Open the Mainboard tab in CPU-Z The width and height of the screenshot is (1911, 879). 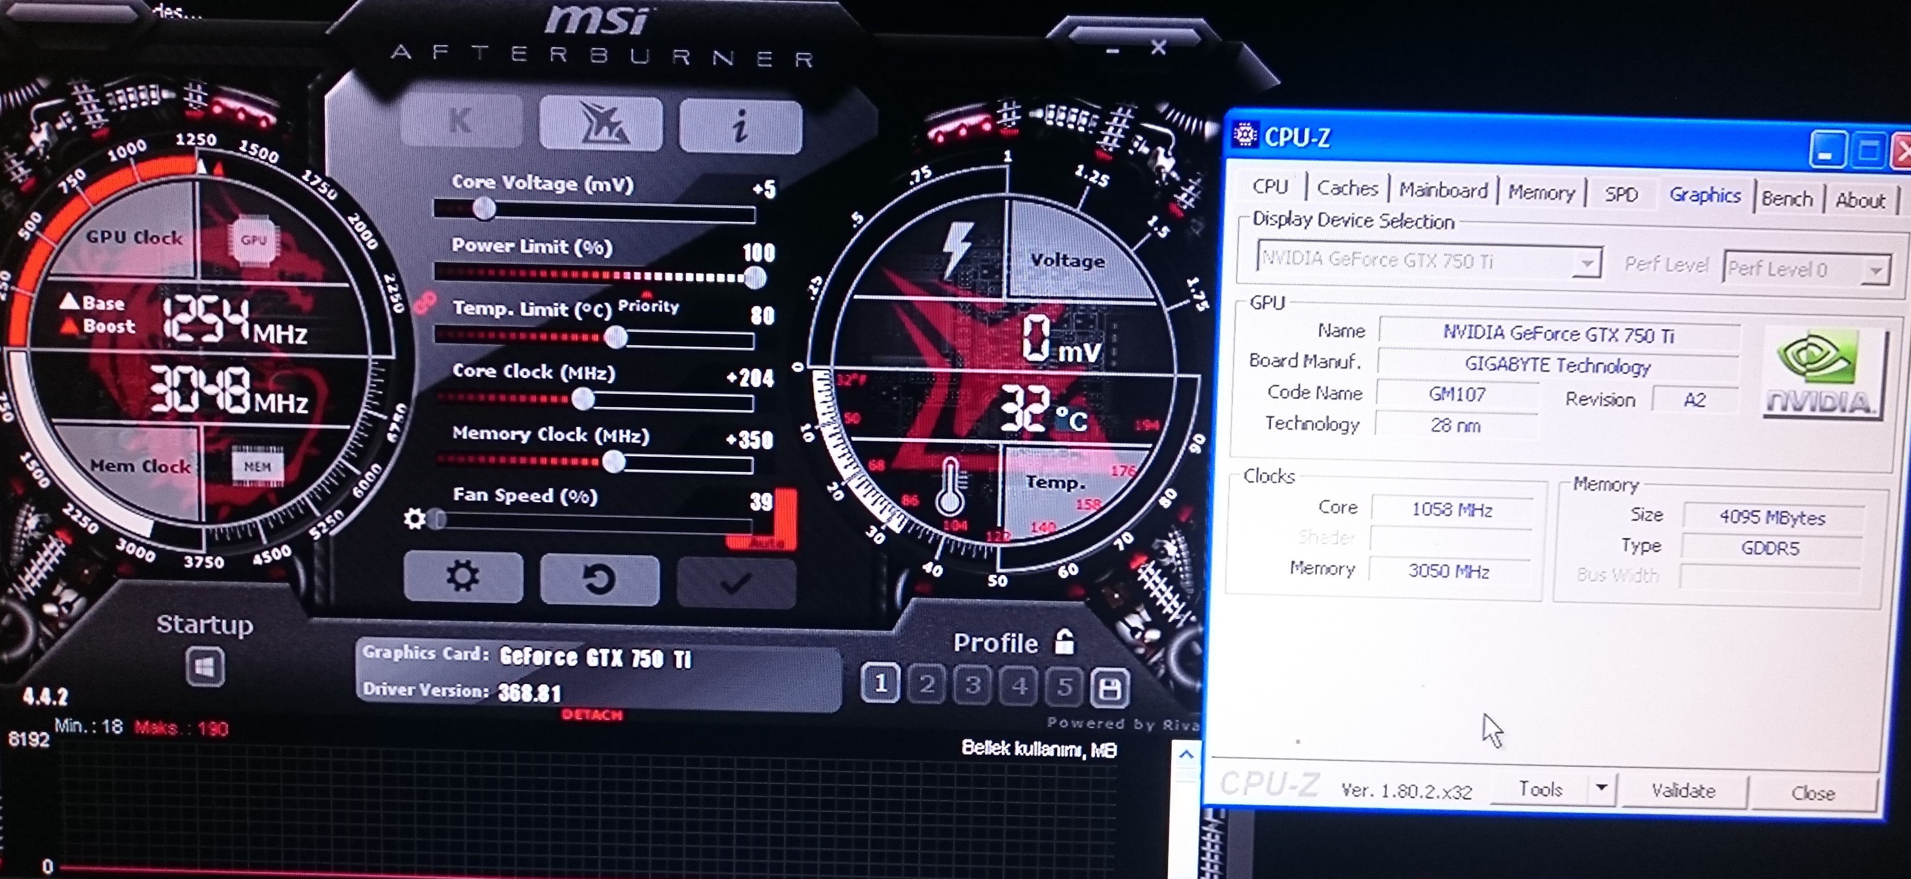point(1443,190)
